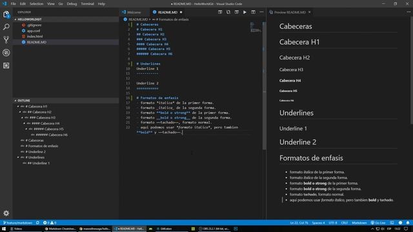Click 'Formatos de enfasis' breadcrumb item
Screen dimensions: 413x232
172,19
